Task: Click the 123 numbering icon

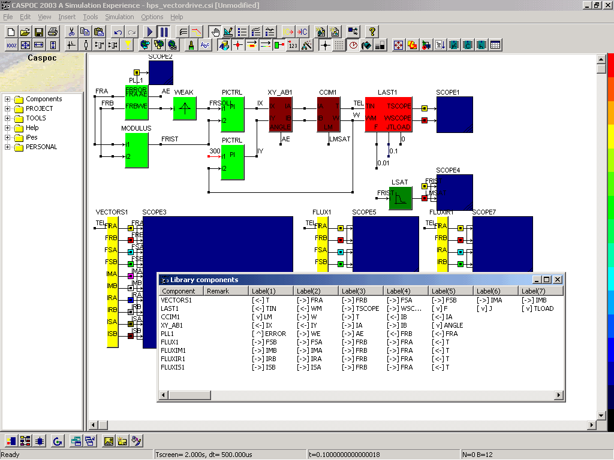Action: click(293, 46)
